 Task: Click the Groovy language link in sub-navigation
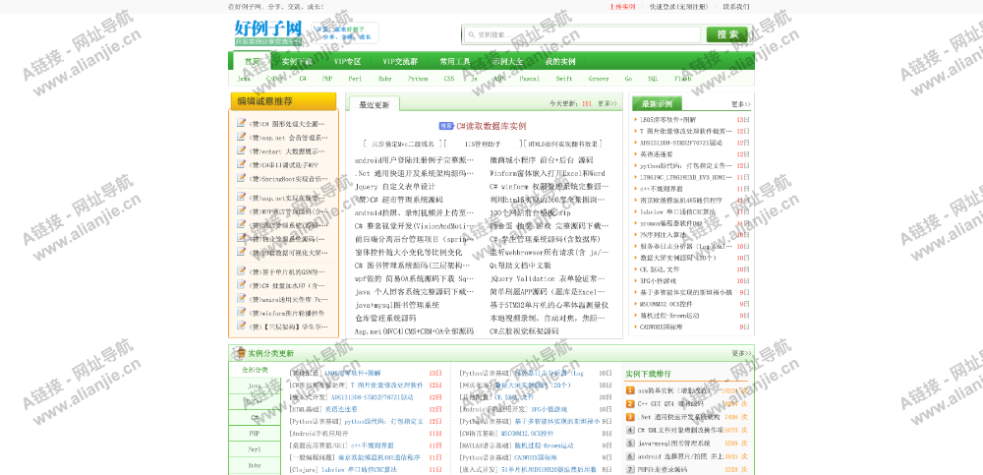(598, 79)
